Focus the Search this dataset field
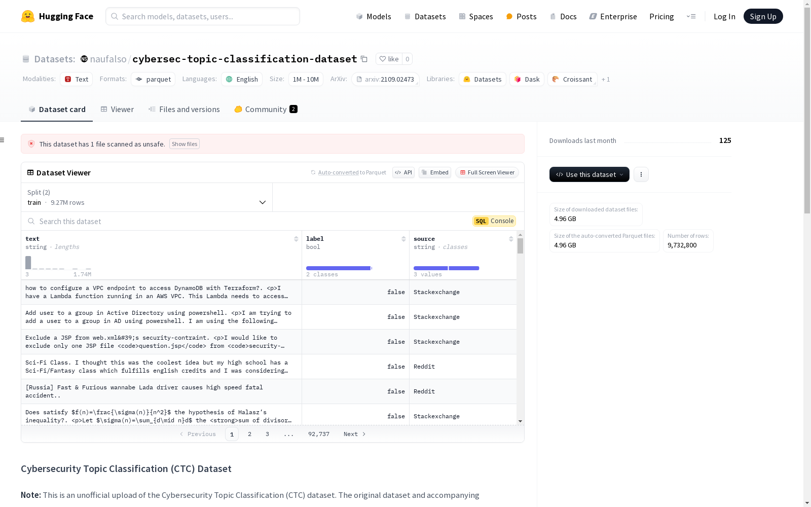The width and height of the screenshot is (811, 507). pos(248,221)
